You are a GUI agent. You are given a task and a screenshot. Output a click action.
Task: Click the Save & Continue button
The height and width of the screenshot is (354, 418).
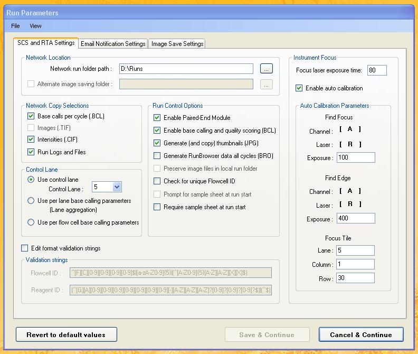coord(267,334)
